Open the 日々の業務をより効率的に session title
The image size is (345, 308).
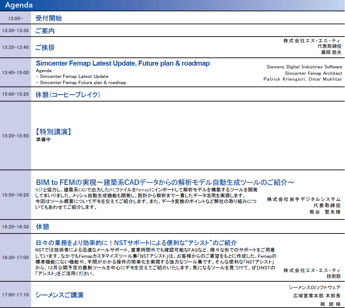point(136,243)
